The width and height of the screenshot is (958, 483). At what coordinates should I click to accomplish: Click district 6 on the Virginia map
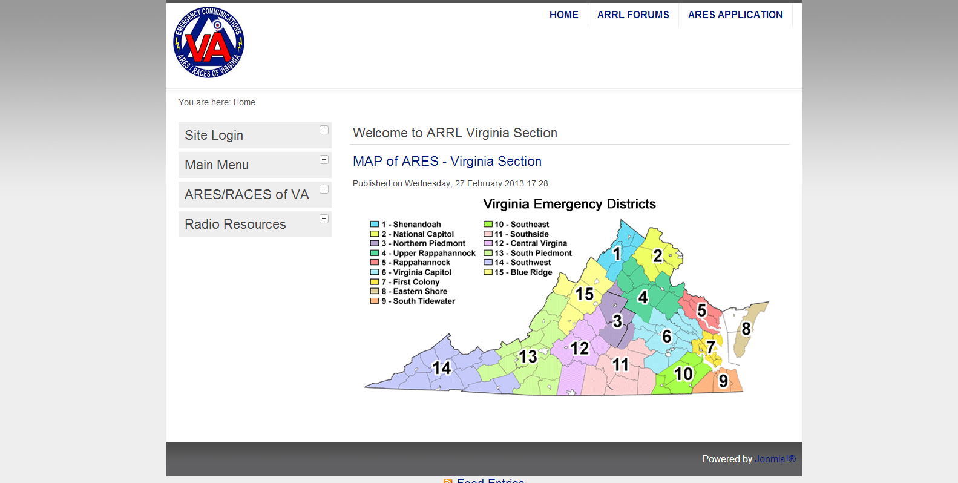pos(666,337)
